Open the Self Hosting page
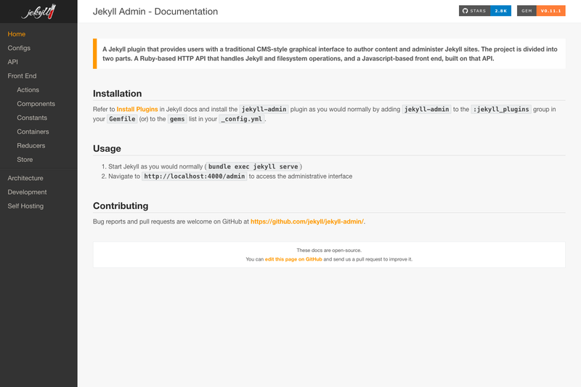This screenshot has height=387, width=581. pyautogui.click(x=25, y=206)
